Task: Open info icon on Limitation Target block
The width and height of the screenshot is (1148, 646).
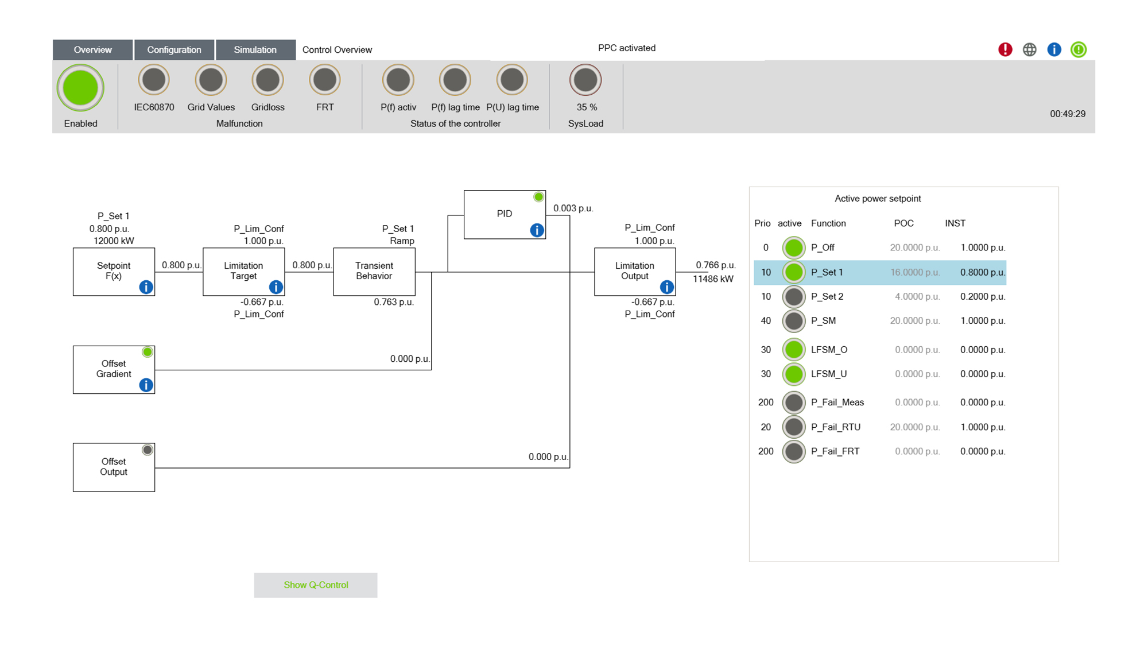Action: (276, 287)
